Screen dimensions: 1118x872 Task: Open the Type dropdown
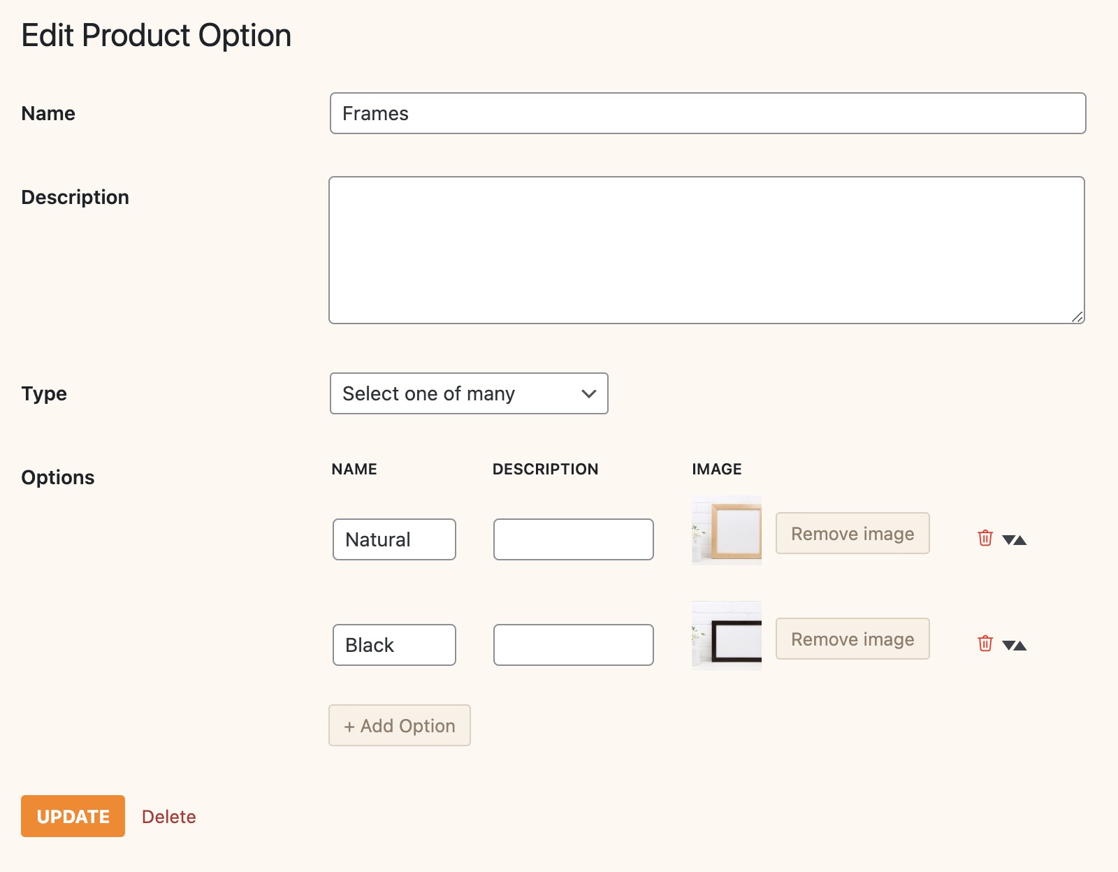469,393
